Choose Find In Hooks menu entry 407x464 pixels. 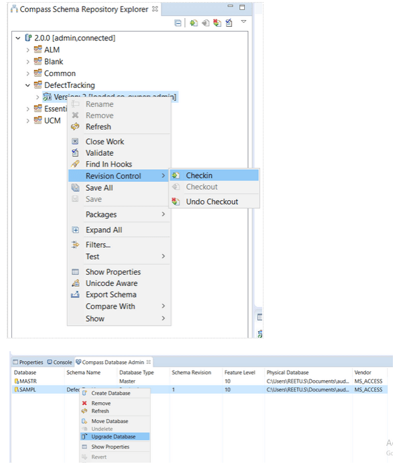pos(119,165)
